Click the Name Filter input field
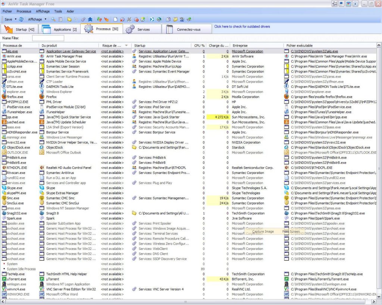 click(x=48, y=38)
